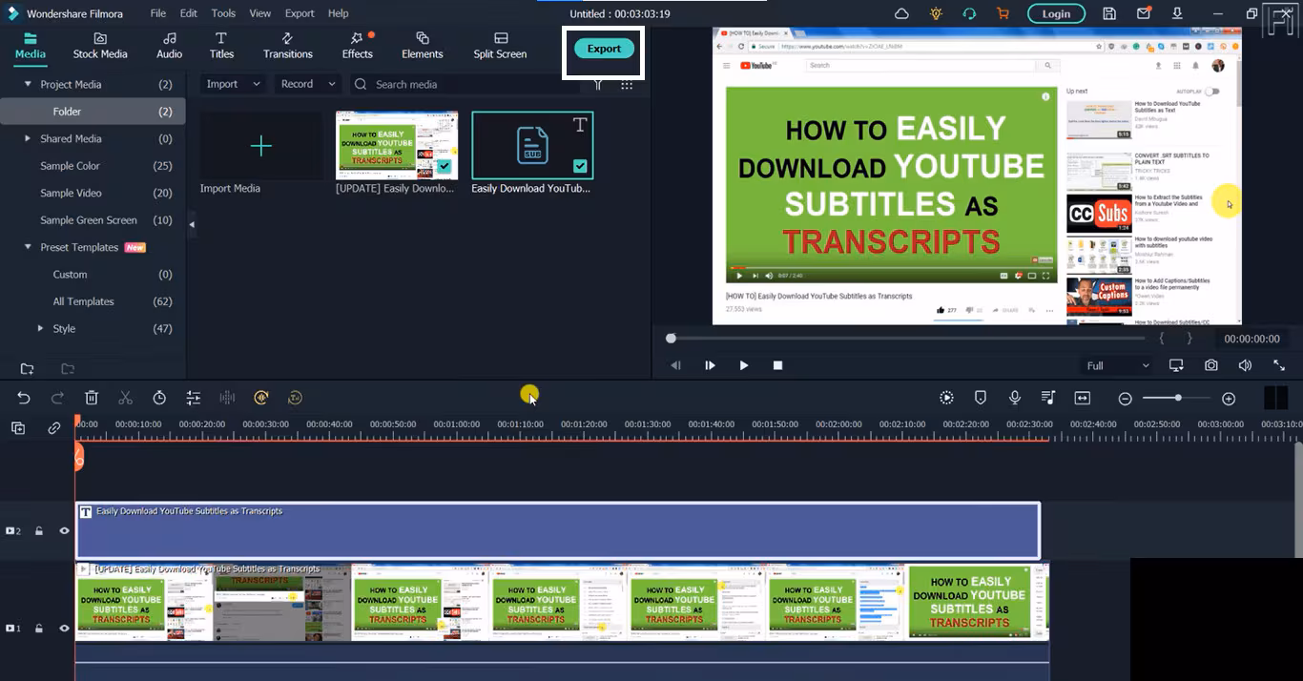Screen dimensions: 1303x681
Task: Open the File menu
Action: [158, 13]
